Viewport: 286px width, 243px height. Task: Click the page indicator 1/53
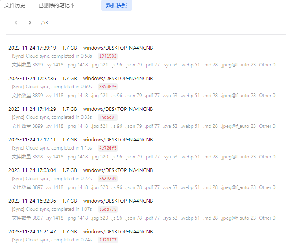click(43, 23)
